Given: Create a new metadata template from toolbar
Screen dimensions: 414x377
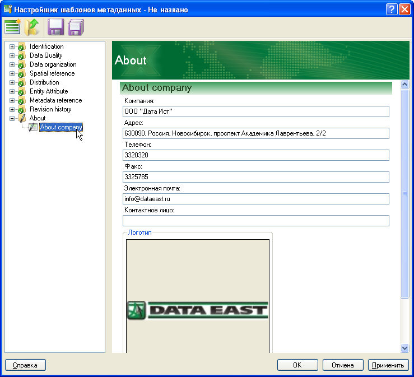Looking at the screenshot, I should pos(13,27).
